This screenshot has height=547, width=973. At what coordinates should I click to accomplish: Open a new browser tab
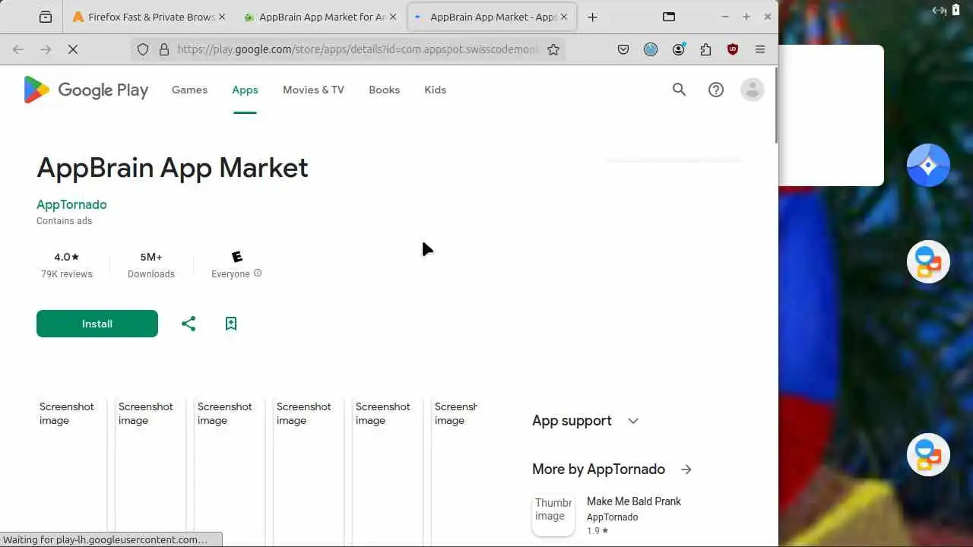[x=592, y=17]
